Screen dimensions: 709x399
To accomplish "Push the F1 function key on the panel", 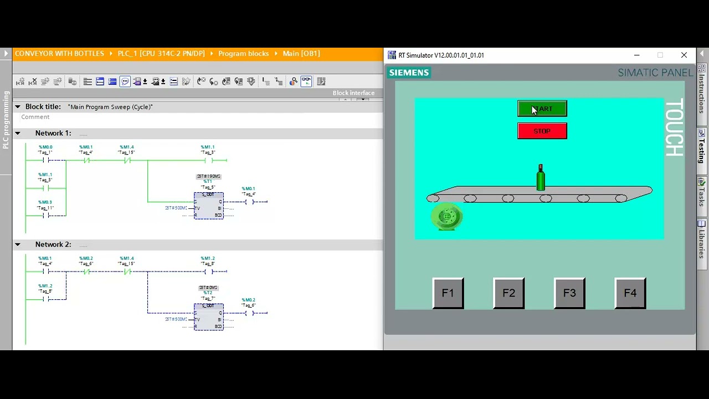I will [448, 293].
